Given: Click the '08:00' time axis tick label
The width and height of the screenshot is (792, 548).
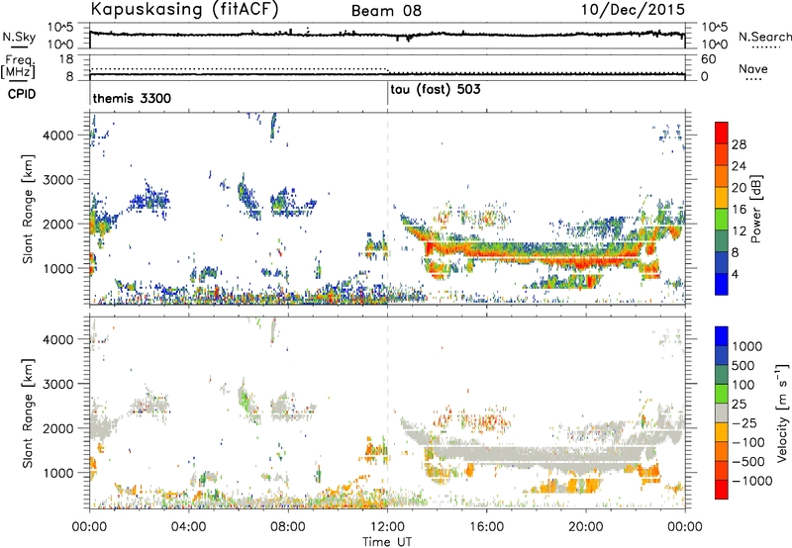Looking at the screenshot, I should pos(288,527).
